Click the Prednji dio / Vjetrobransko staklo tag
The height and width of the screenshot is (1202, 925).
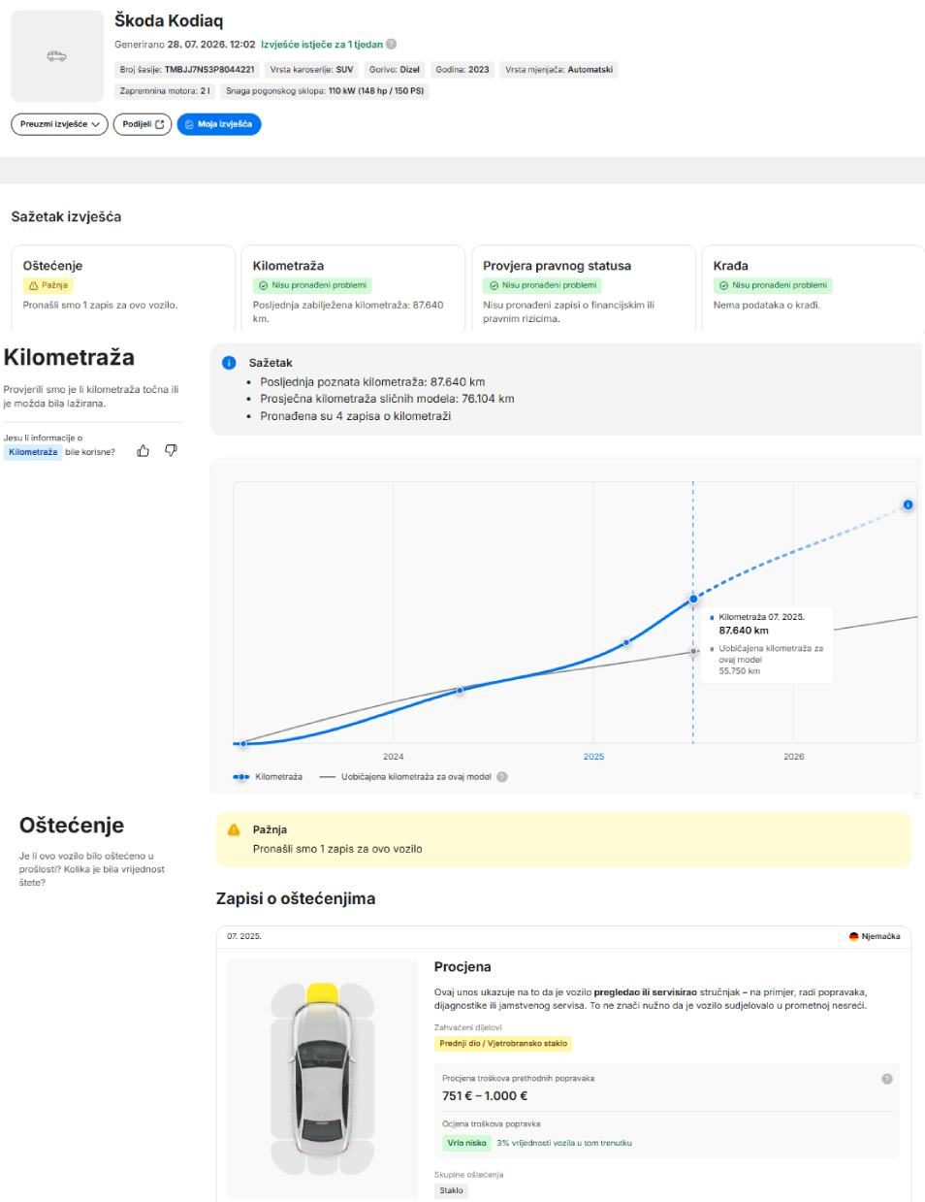point(503,1044)
